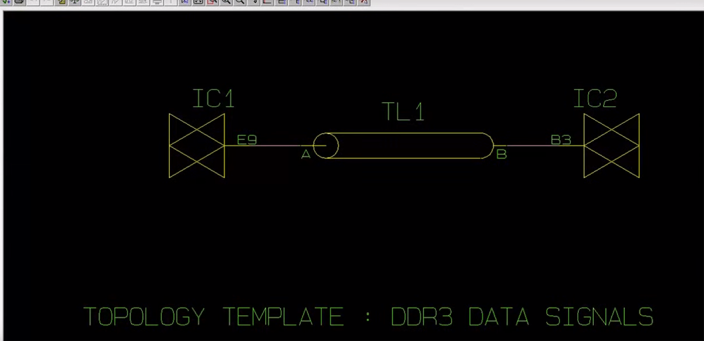Click the yellow component palette icon
This screenshot has height=341, width=704.
(61, 2)
